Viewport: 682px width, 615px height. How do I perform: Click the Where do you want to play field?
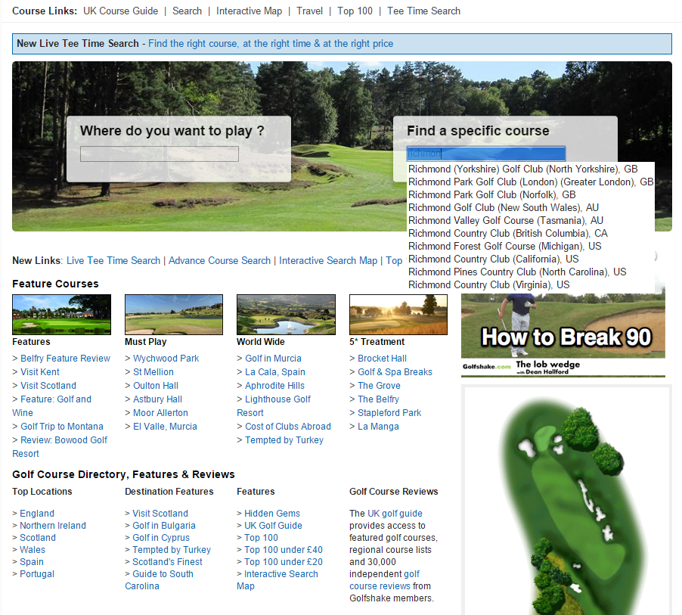tap(160, 154)
